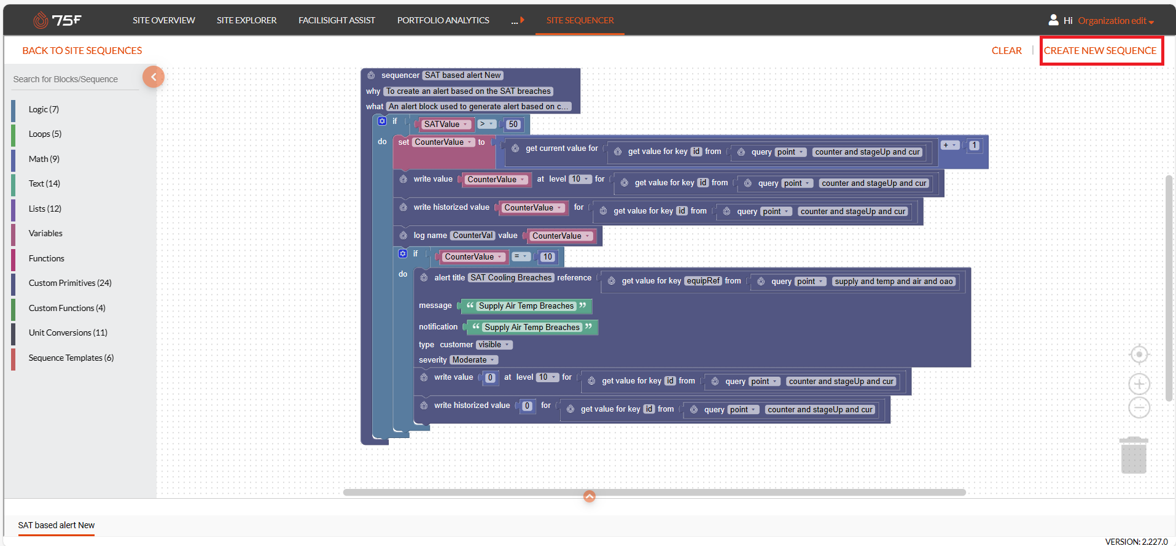This screenshot has height=546, width=1176.
Task: Click the more tabs arrow next to ellipsis
Action: click(522, 20)
